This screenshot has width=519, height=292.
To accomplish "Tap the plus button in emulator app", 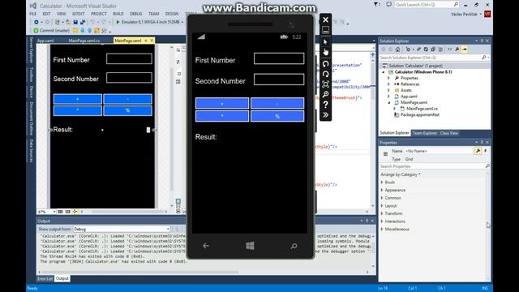I will point(222,103).
